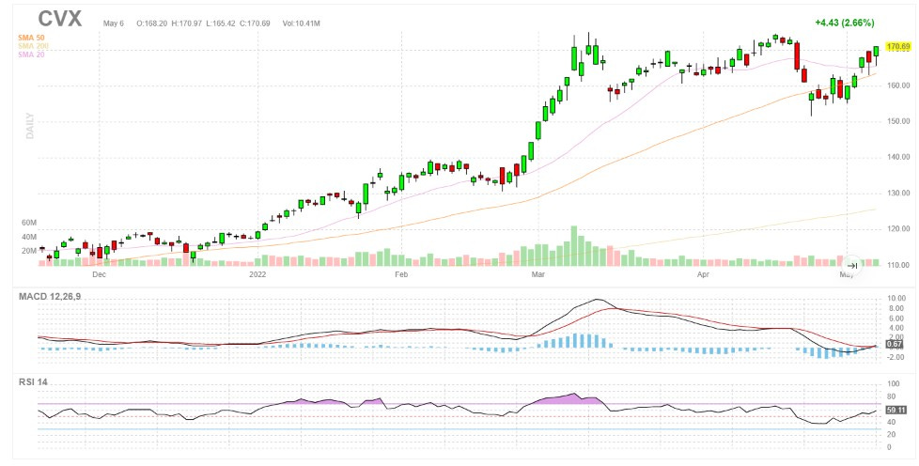Select the SMA 20 indicator label

pyautogui.click(x=31, y=54)
